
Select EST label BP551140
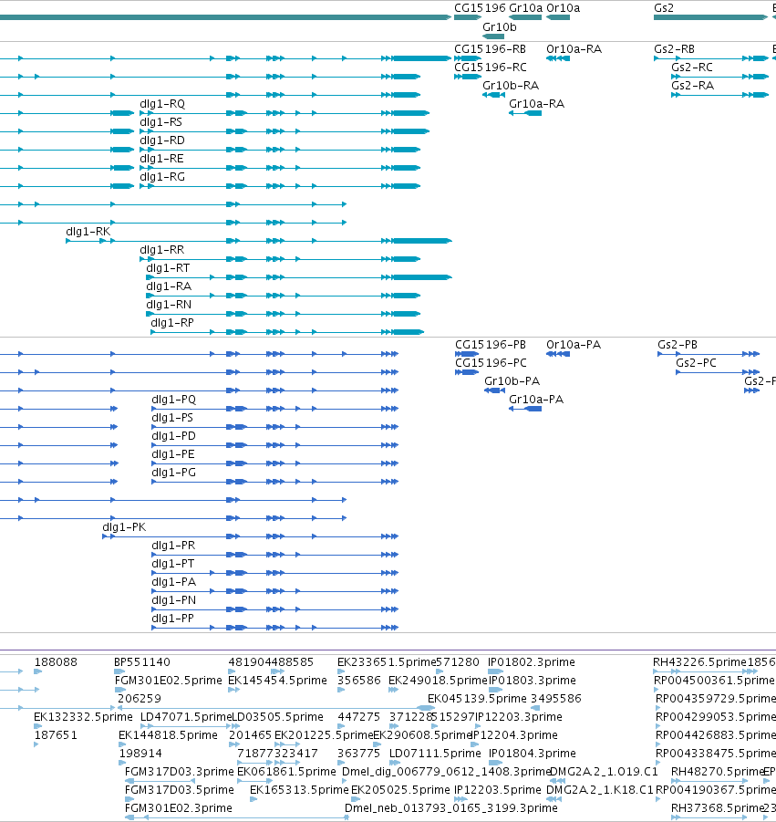coord(142,662)
